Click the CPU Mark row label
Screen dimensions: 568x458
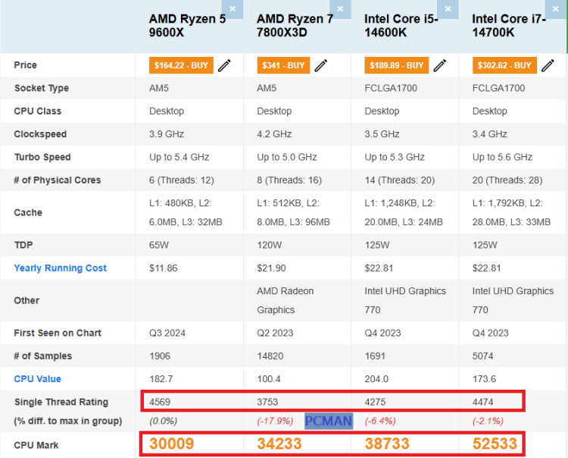coord(36,445)
